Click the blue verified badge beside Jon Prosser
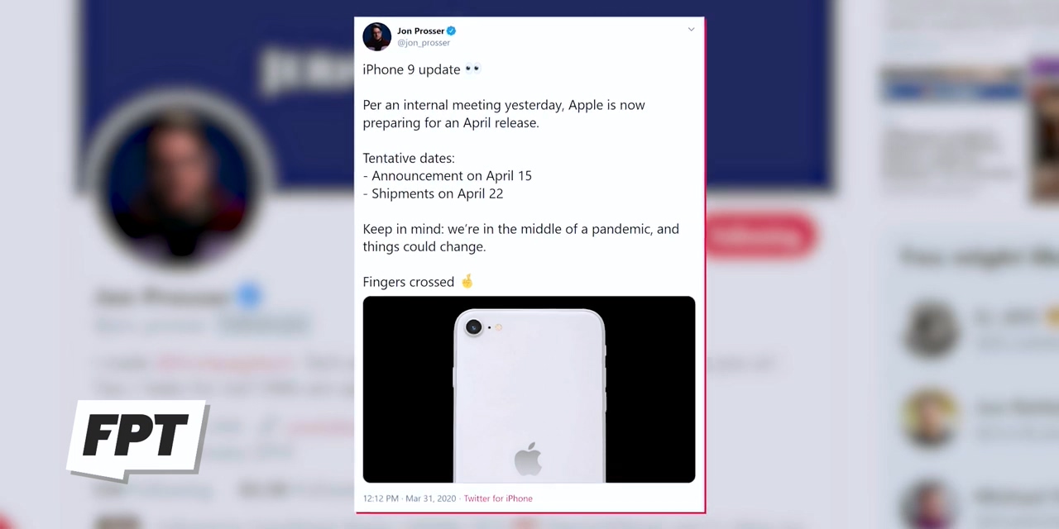The width and height of the screenshot is (1059, 529). pyautogui.click(x=451, y=31)
